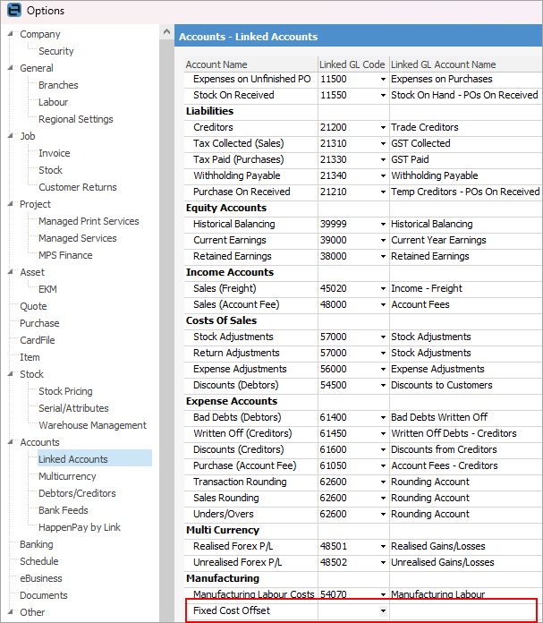
Task: Collapse the General tree node
Action: point(11,68)
